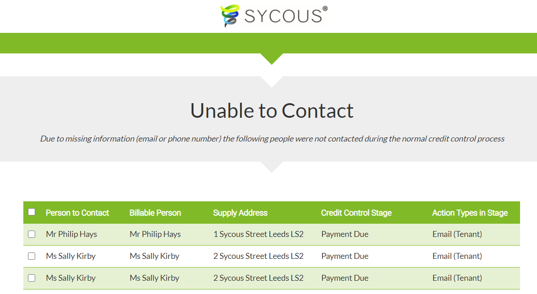Image resolution: width=537 pixels, height=294 pixels.
Task: Click the Sycous swirl logo icon
Action: 230,16
